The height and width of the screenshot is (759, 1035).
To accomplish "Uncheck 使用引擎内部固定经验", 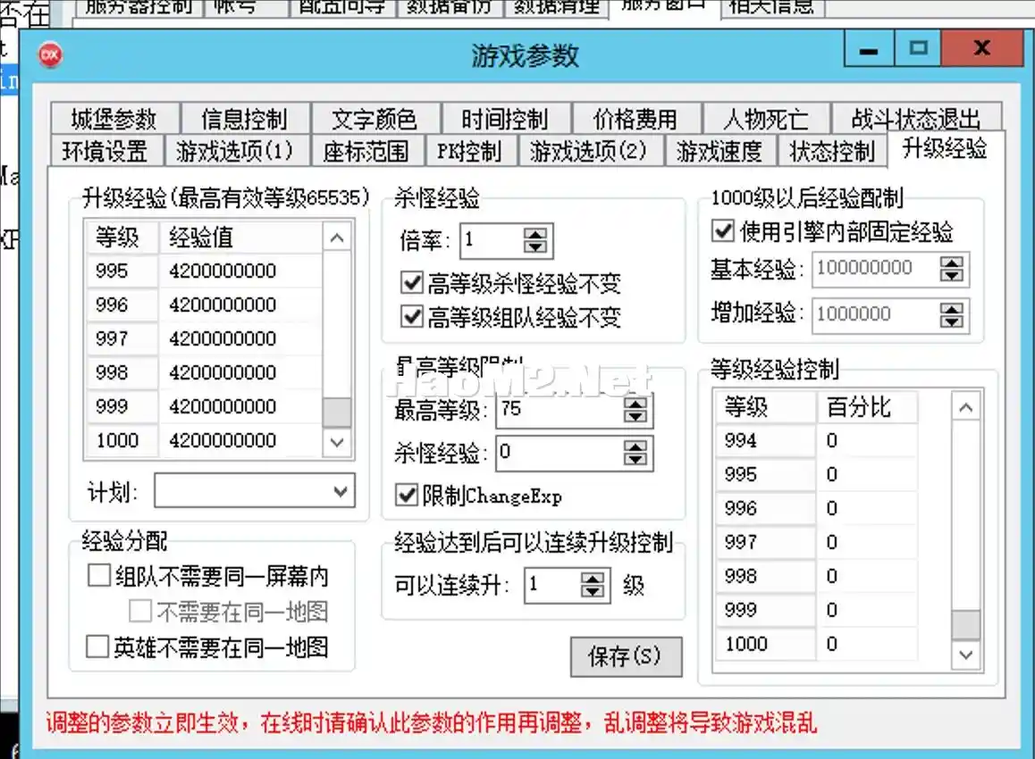I will [833, 231].
